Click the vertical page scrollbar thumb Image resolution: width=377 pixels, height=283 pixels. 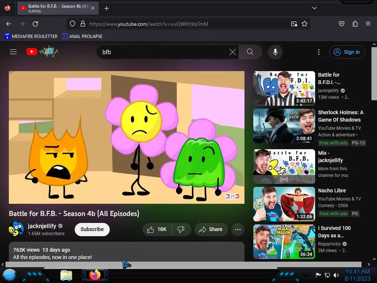coord(374,73)
